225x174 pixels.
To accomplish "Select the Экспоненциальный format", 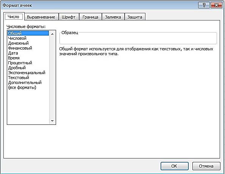I will click(x=28, y=73).
